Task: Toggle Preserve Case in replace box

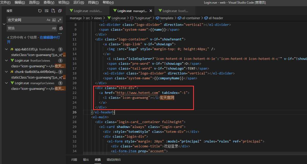Action: click(54, 28)
